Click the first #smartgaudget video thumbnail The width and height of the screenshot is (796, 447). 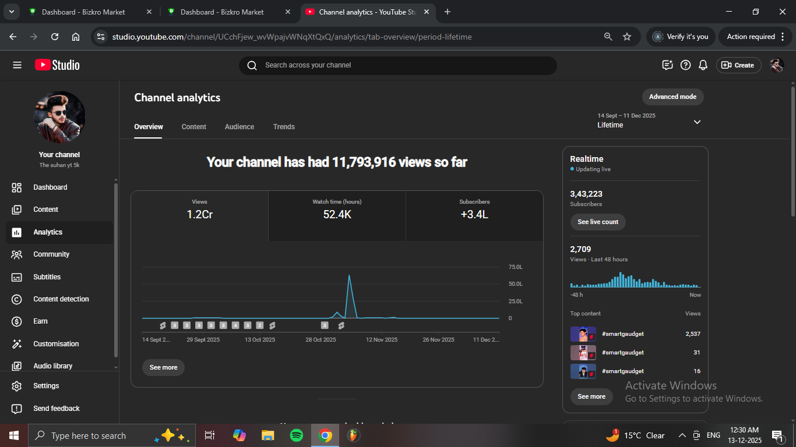click(x=583, y=334)
